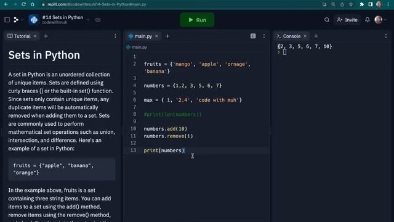Click the numbers.remove(1) line
This screenshot has width=394, height=222.
coord(168,136)
